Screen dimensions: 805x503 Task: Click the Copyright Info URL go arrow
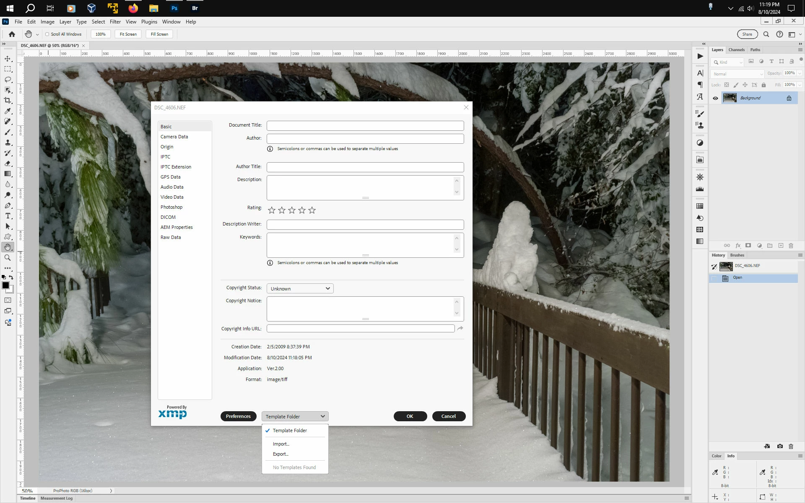[460, 328]
